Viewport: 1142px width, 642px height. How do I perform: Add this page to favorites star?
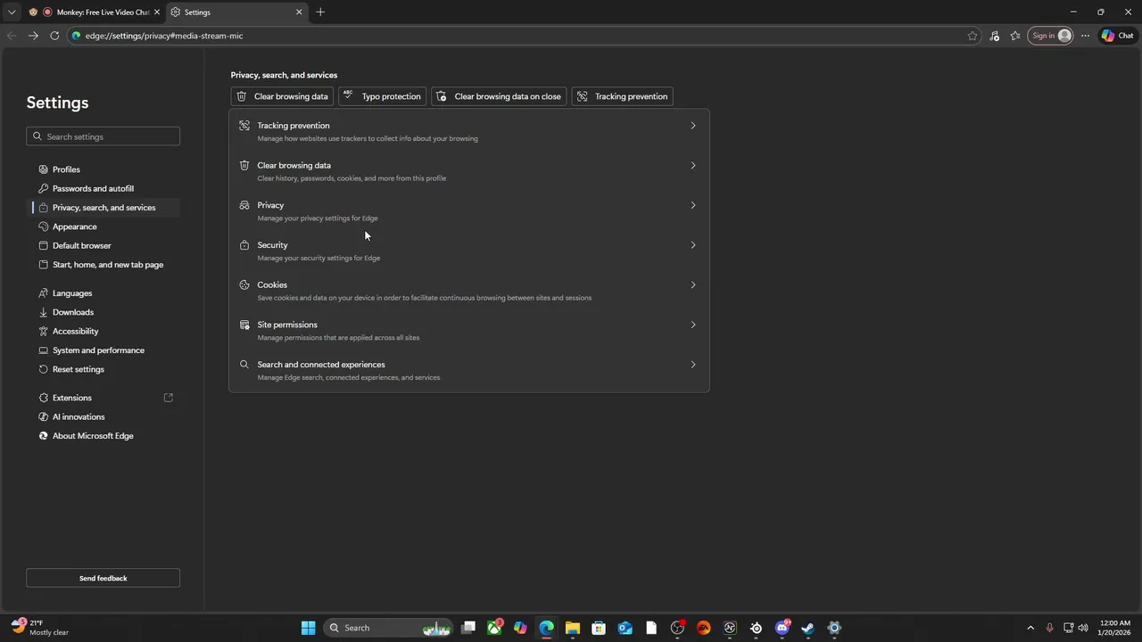[x=972, y=36]
